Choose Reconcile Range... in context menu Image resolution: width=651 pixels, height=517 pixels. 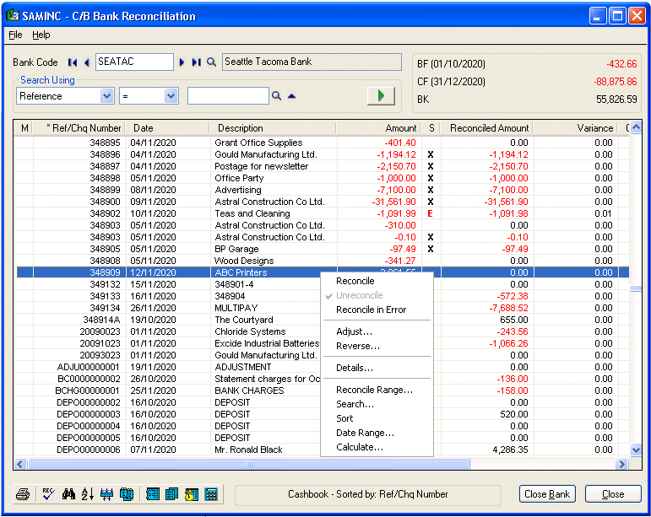(x=374, y=390)
